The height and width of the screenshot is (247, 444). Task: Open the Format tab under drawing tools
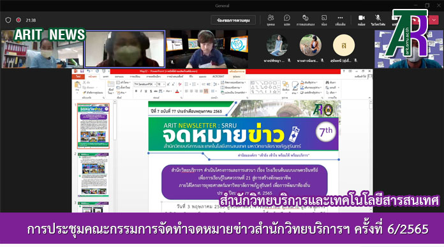[x=237, y=77]
